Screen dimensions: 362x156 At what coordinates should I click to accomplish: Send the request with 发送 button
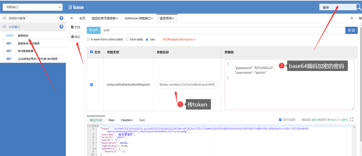pos(351,30)
